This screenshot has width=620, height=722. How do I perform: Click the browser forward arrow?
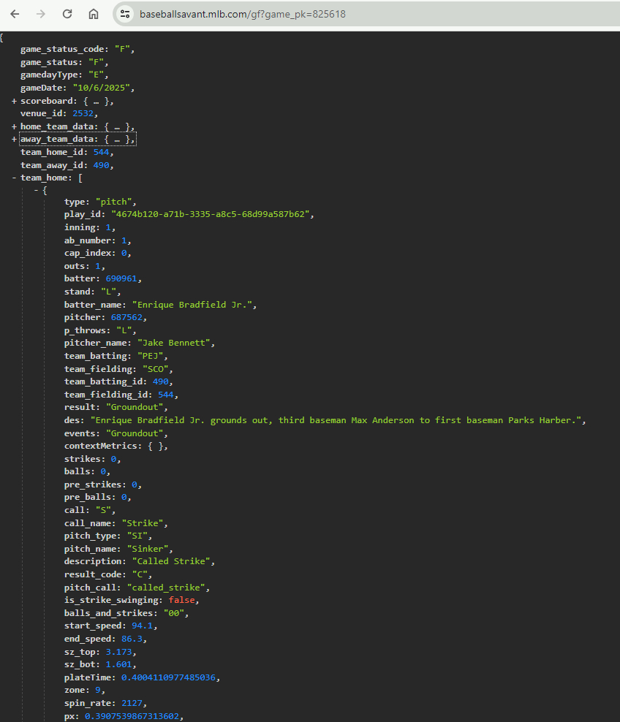[41, 14]
